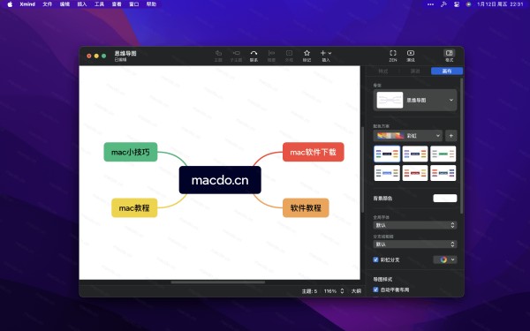Select the central macdo.cn topic
Screen dimensions: 530x331
[220, 180]
